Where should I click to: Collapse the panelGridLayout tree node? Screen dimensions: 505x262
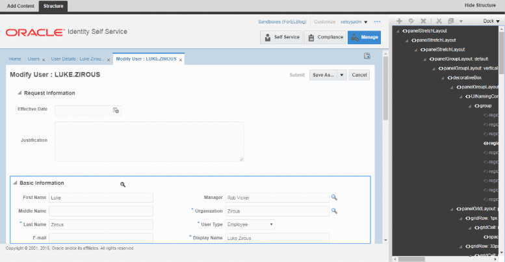pos(452,209)
